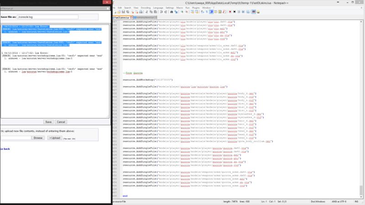Click the Cancel button in file editor
365x205 pixels.
pyautogui.click(x=61, y=122)
